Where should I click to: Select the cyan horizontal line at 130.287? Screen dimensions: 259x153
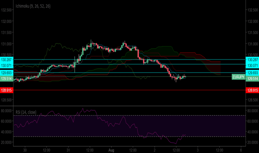129,59
